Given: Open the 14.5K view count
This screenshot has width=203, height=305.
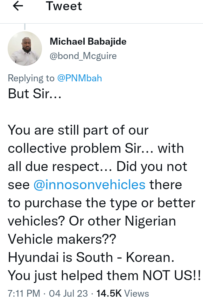Looking at the screenshot, I should (108, 293).
